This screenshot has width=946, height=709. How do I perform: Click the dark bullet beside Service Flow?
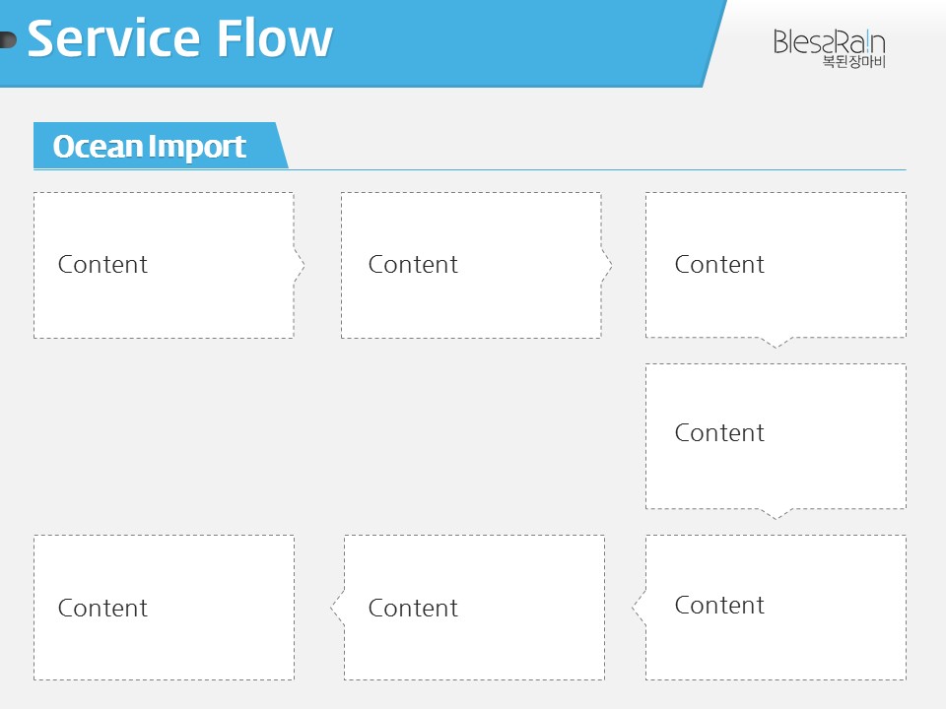pyautogui.click(x=8, y=39)
